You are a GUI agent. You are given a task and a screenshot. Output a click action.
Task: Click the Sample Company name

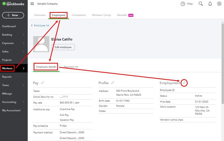click(47, 4)
